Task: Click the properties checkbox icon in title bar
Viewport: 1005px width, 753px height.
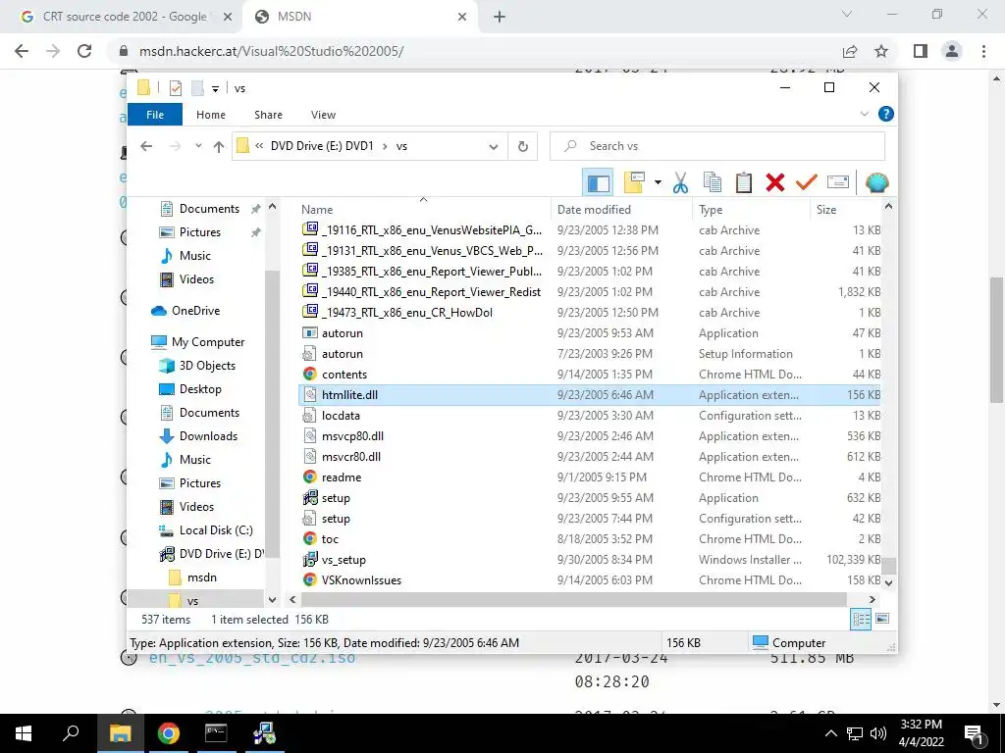Action: [x=176, y=87]
